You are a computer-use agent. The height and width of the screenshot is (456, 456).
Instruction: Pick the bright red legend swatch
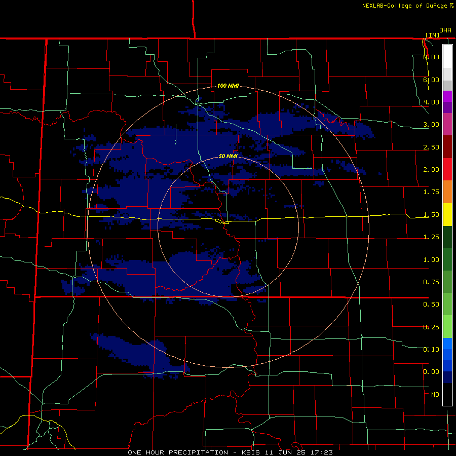(x=447, y=169)
